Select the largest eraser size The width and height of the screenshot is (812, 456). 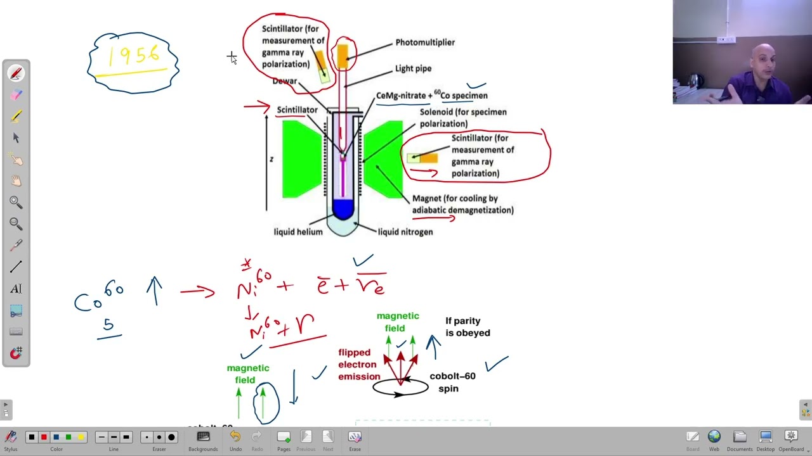coord(171,437)
